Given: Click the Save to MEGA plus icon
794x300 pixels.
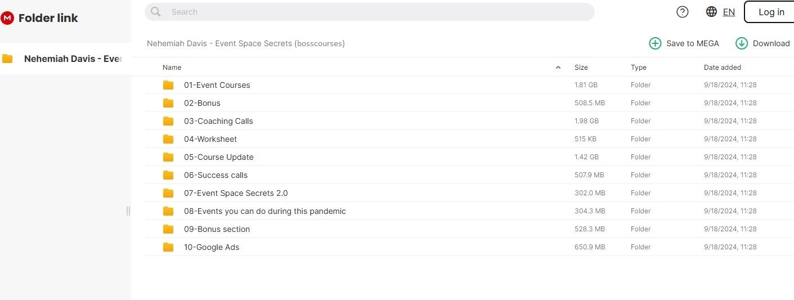Looking at the screenshot, I should (x=655, y=43).
